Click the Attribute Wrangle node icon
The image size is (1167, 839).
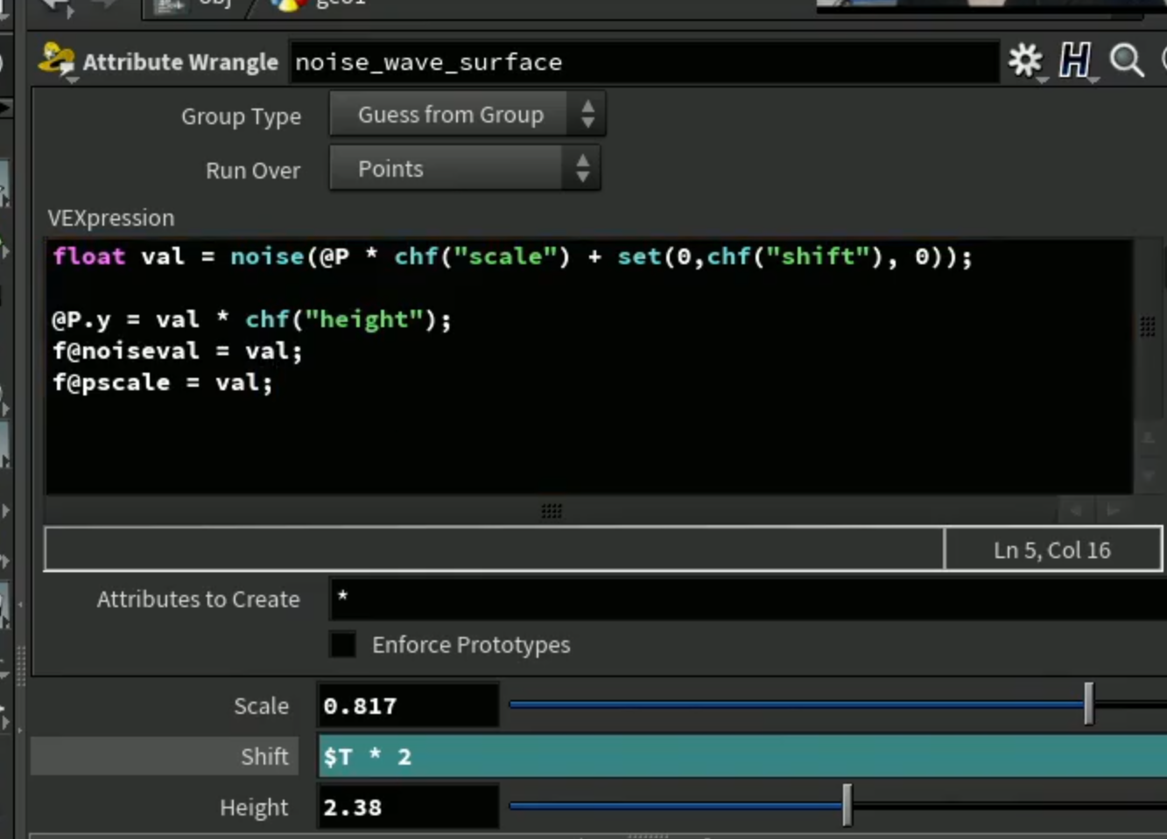(x=56, y=61)
